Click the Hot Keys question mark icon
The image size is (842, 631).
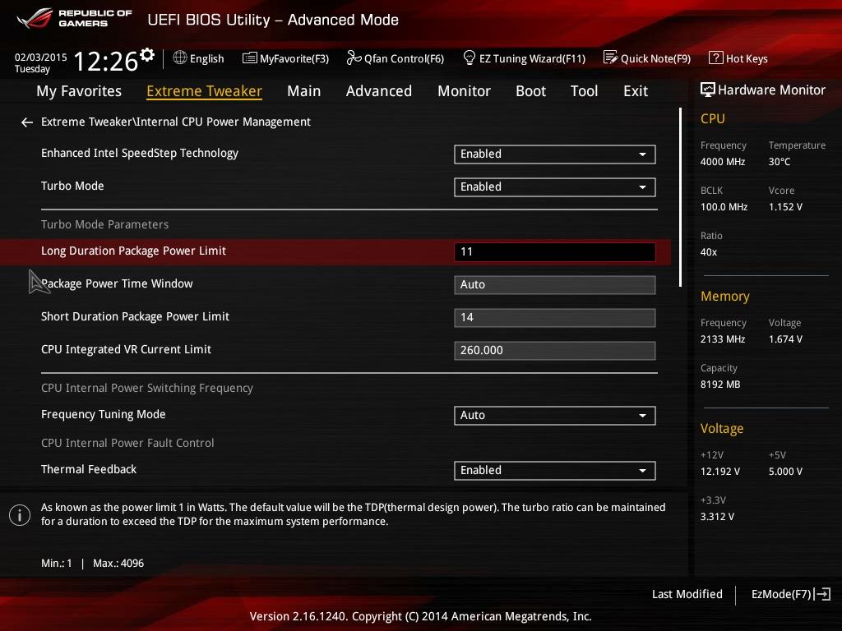(716, 58)
